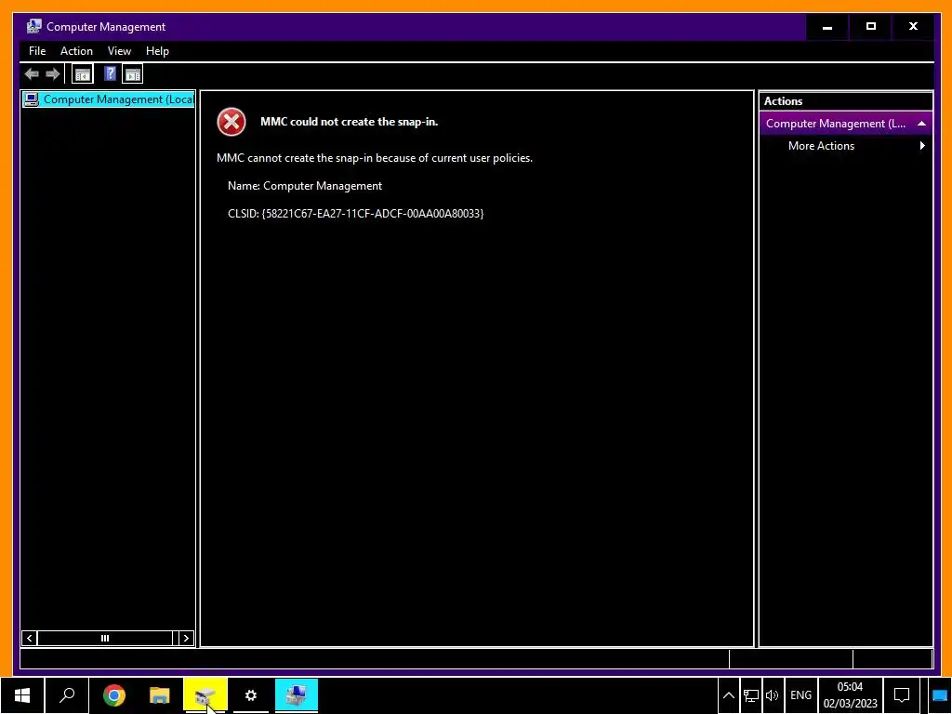The height and width of the screenshot is (714, 952).
Task: Show hidden tray icons
Action: click(729, 695)
